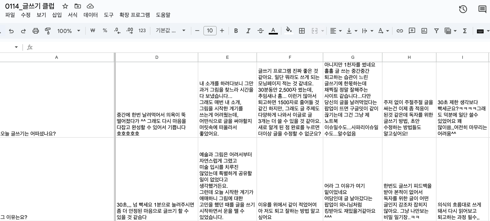The image size is (490, 221).
Task: Open the text color picker
Action: point(273,31)
